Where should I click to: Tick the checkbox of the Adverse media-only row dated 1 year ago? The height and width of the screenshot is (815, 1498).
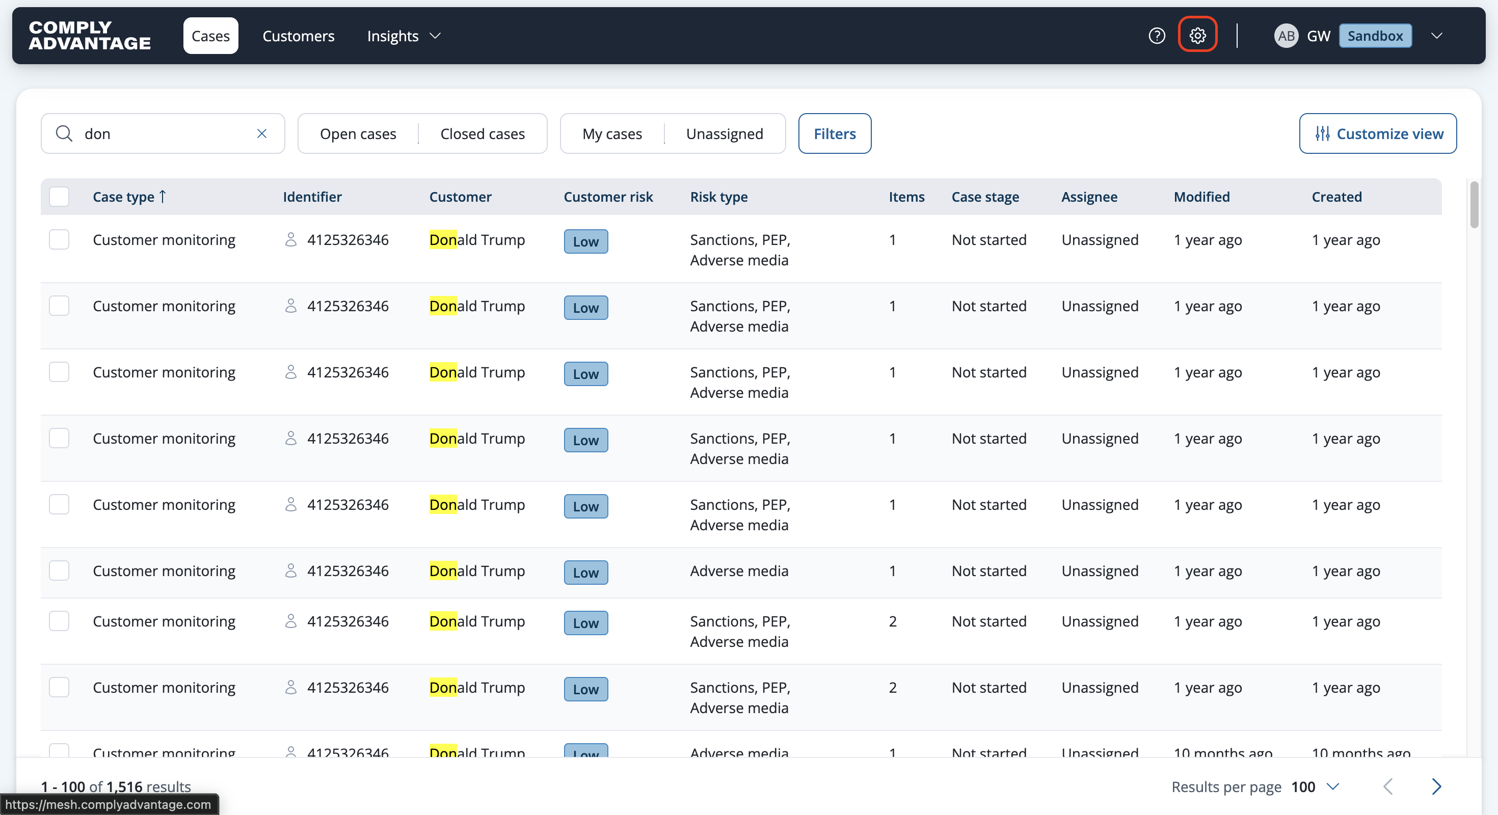point(59,570)
